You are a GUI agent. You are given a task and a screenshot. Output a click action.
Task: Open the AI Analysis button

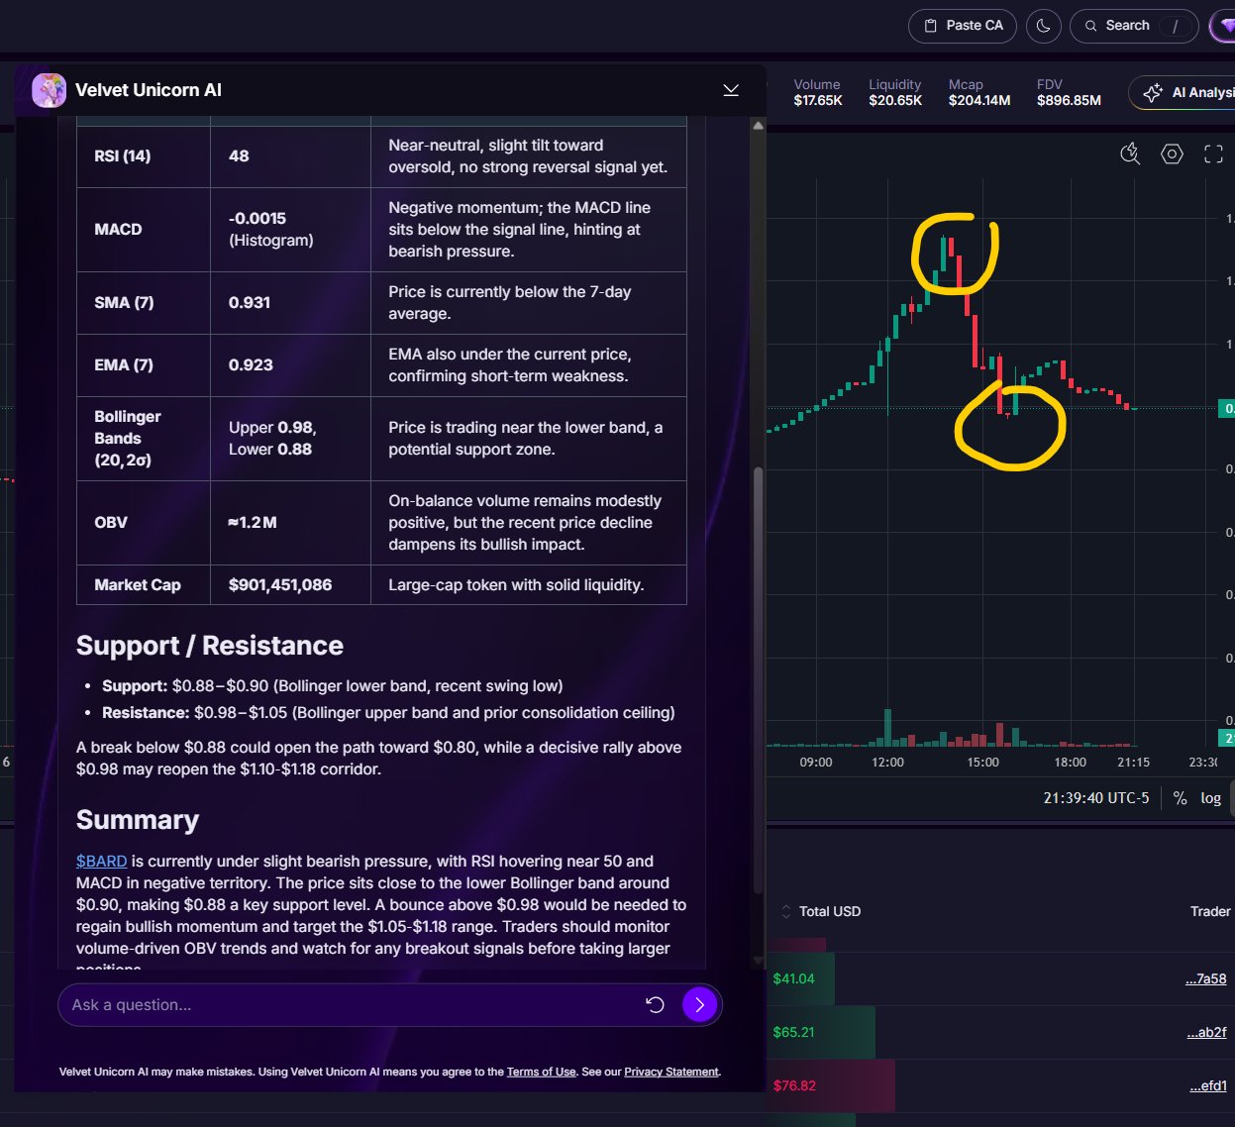[x=1182, y=92]
